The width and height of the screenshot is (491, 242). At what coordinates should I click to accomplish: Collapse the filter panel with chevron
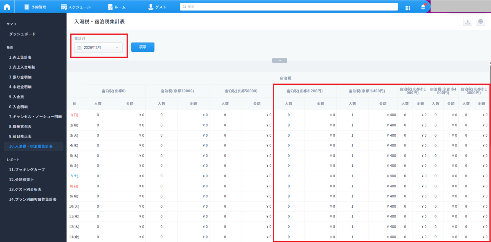click(x=279, y=60)
